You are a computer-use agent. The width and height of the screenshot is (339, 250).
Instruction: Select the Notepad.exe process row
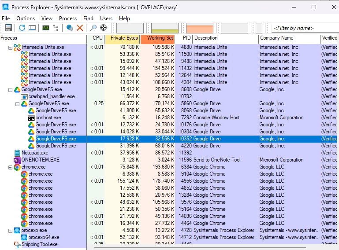pyautogui.click(x=169, y=153)
